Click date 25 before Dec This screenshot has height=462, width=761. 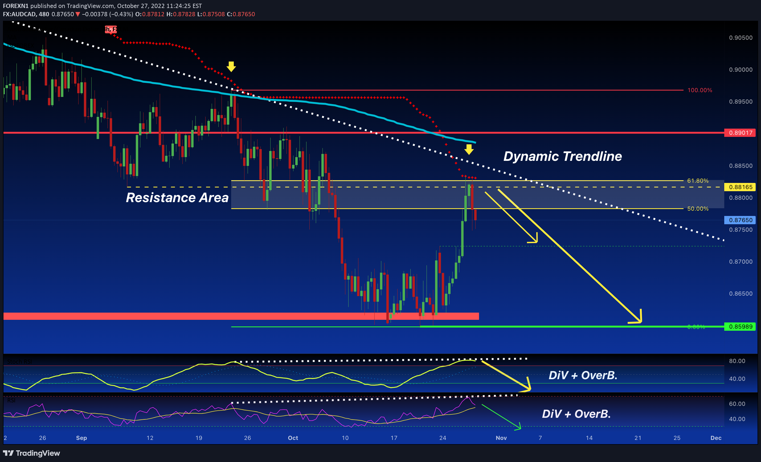[677, 438]
